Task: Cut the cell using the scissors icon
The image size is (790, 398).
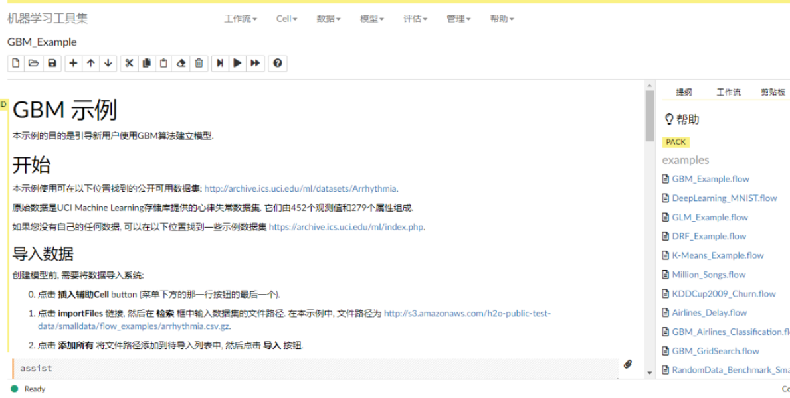Action: (129, 64)
